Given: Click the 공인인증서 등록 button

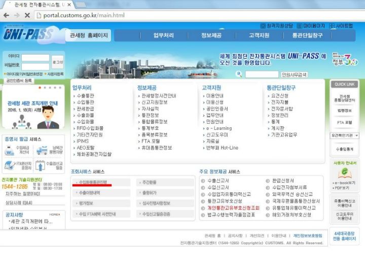Looking at the screenshot, I should tap(19, 80).
